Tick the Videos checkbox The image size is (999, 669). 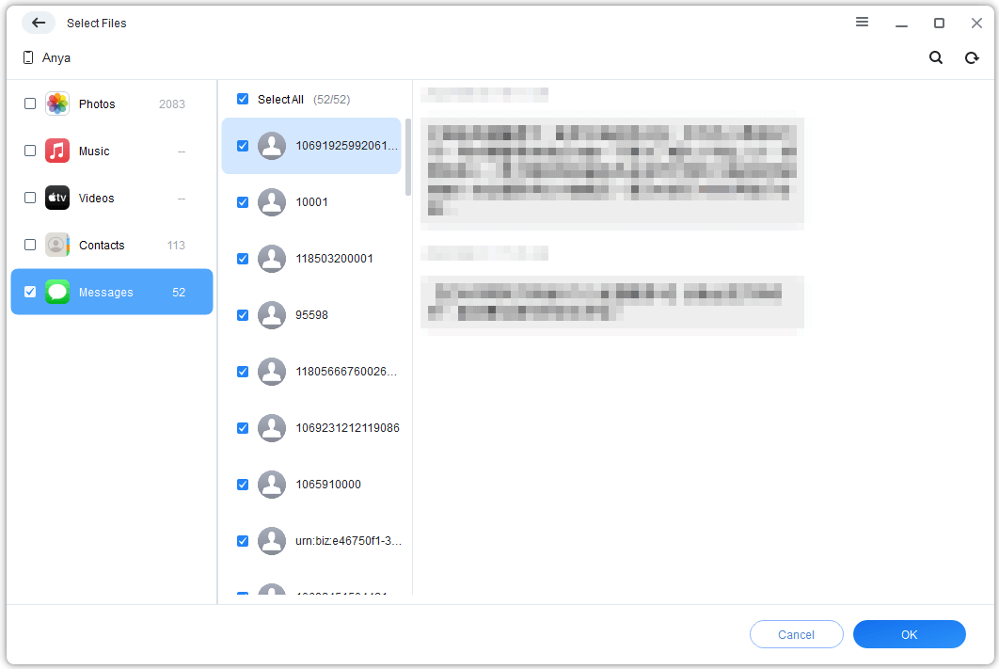coord(30,198)
